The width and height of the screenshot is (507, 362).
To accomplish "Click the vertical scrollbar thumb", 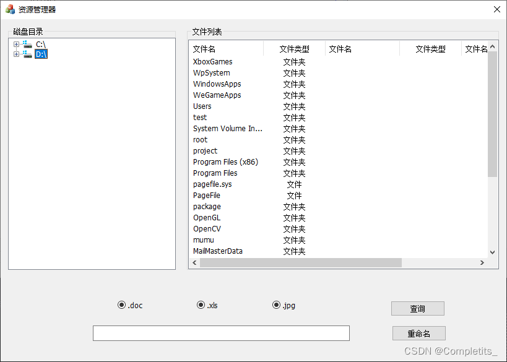I will point(492,114).
